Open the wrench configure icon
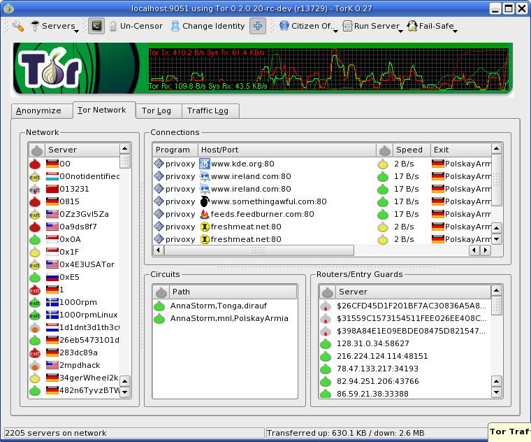Image resolution: width=531 pixels, height=442 pixels. [18, 26]
